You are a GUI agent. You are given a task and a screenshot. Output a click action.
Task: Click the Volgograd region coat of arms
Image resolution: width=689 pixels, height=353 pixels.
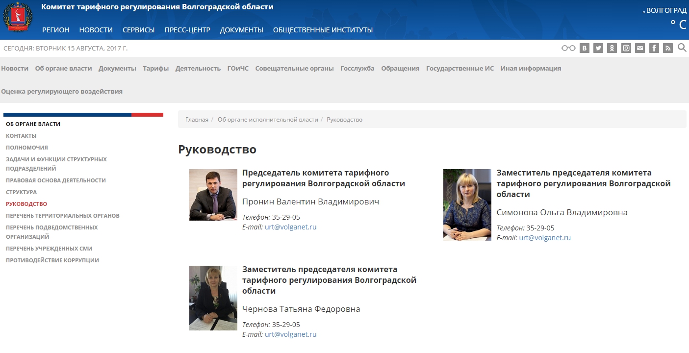pyautogui.click(x=17, y=17)
